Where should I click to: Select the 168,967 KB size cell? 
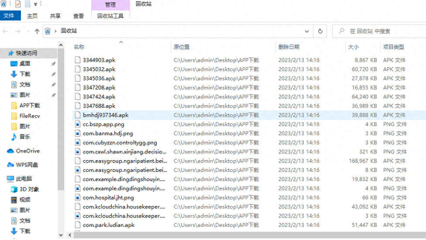(x=363, y=161)
